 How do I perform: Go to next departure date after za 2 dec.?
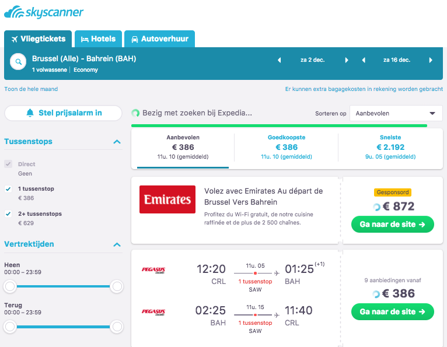point(347,60)
